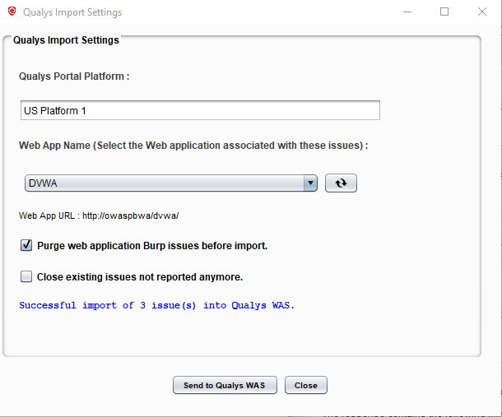
Task: Open the DVWA web app dropdown
Action: (171, 183)
